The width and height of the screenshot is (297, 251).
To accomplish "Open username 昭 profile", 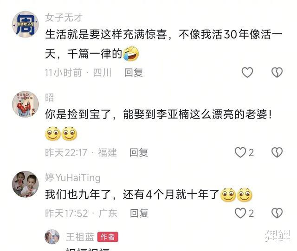I will pos(50,98).
